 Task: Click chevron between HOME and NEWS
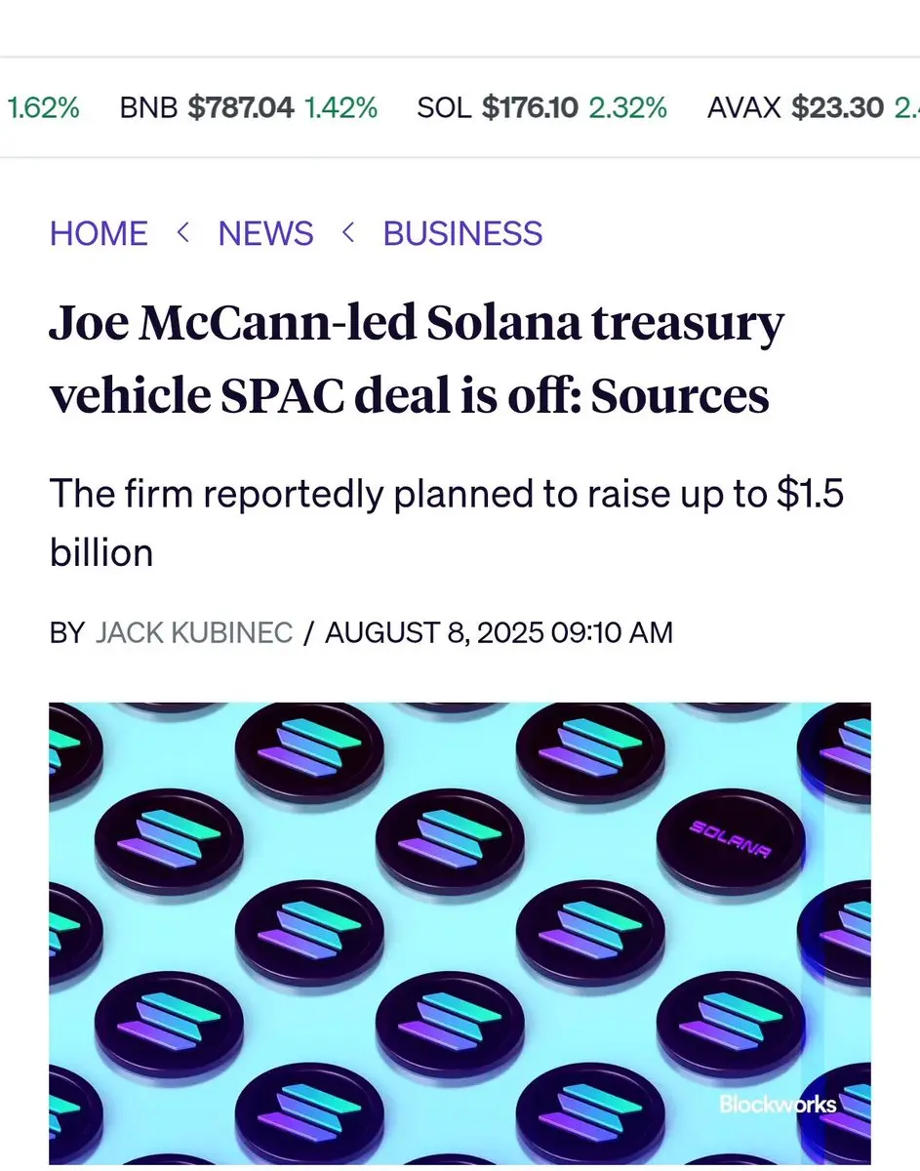tap(182, 232)
